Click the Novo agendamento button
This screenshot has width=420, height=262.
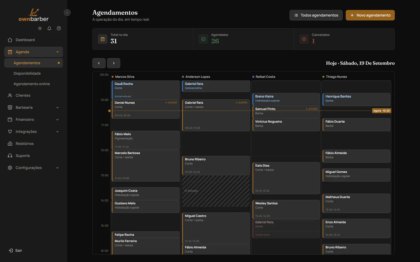click(x=370, y=15)
